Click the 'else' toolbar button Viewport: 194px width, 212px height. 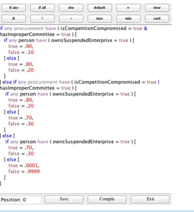tap(71, 8)
